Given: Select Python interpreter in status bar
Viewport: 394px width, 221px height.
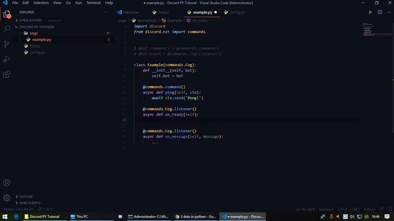Looking at the screenshot, I should point(18,209).
